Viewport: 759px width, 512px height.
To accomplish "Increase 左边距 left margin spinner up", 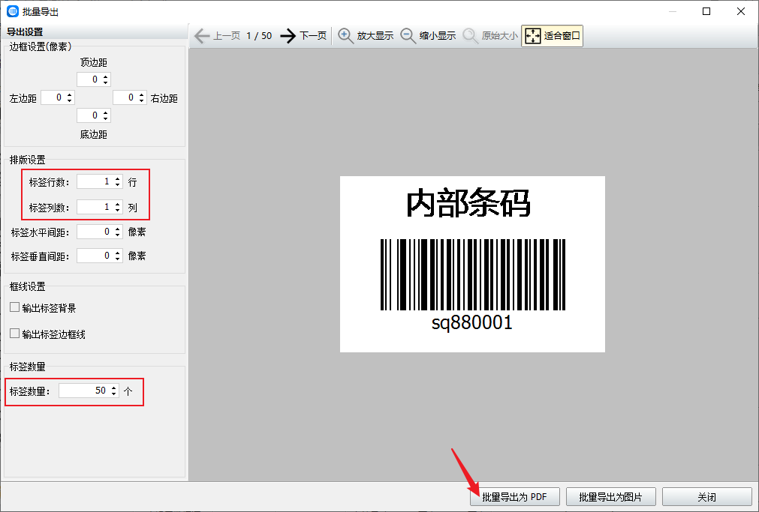I will [x=70, y=94].
